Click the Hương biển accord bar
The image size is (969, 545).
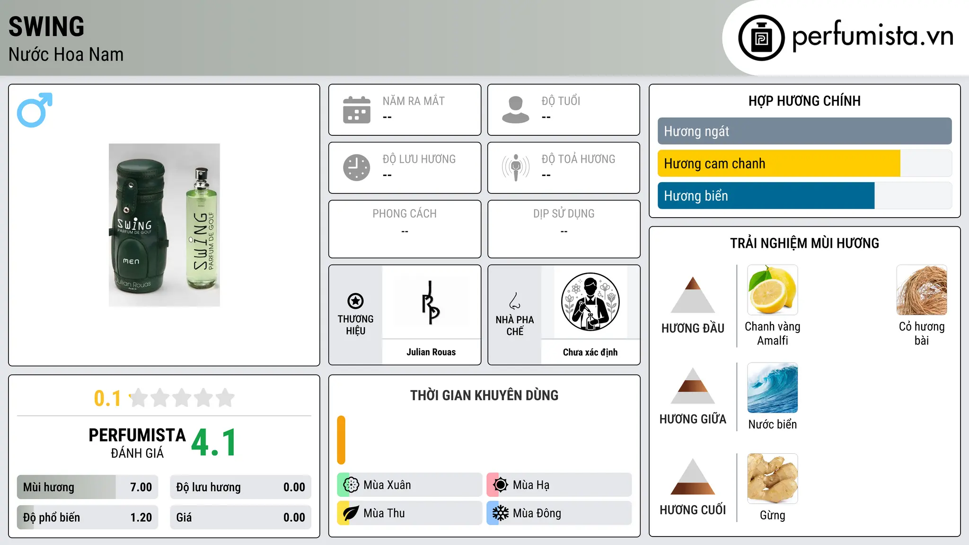click(805, 196)
